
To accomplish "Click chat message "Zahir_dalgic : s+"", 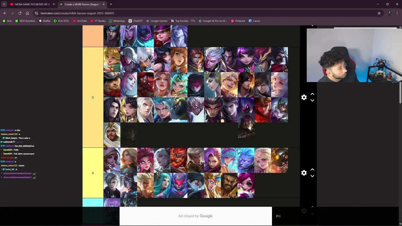I will click(x=9, y=158).
